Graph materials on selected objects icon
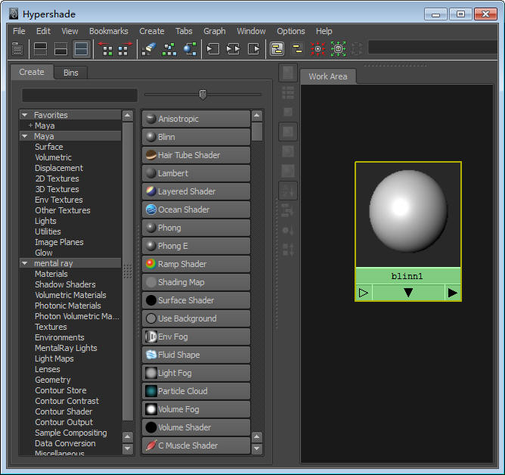This screenshot has height=475, width=505. pyautogui.click(x=190, y=49)
